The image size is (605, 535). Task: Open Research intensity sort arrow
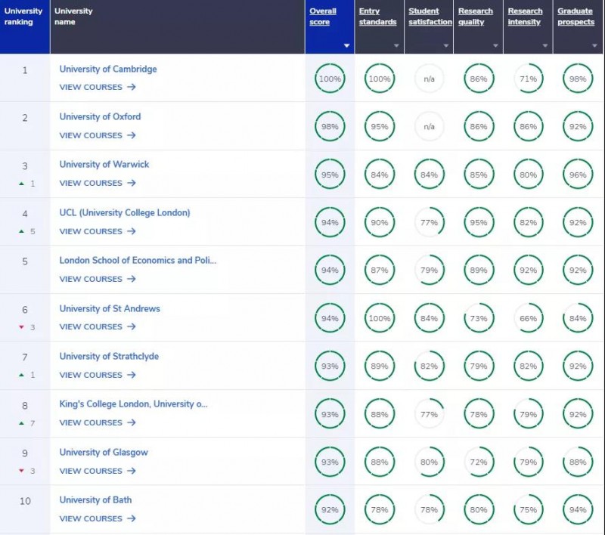coord(545,45)
